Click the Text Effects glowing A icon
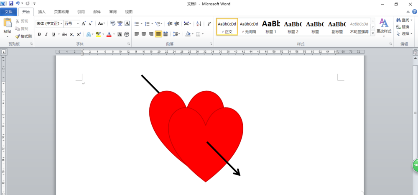The image size is (418, 195). (x=89, y=34)
